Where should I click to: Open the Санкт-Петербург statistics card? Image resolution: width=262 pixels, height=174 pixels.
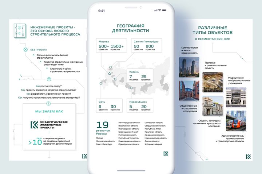coord(147,45)
